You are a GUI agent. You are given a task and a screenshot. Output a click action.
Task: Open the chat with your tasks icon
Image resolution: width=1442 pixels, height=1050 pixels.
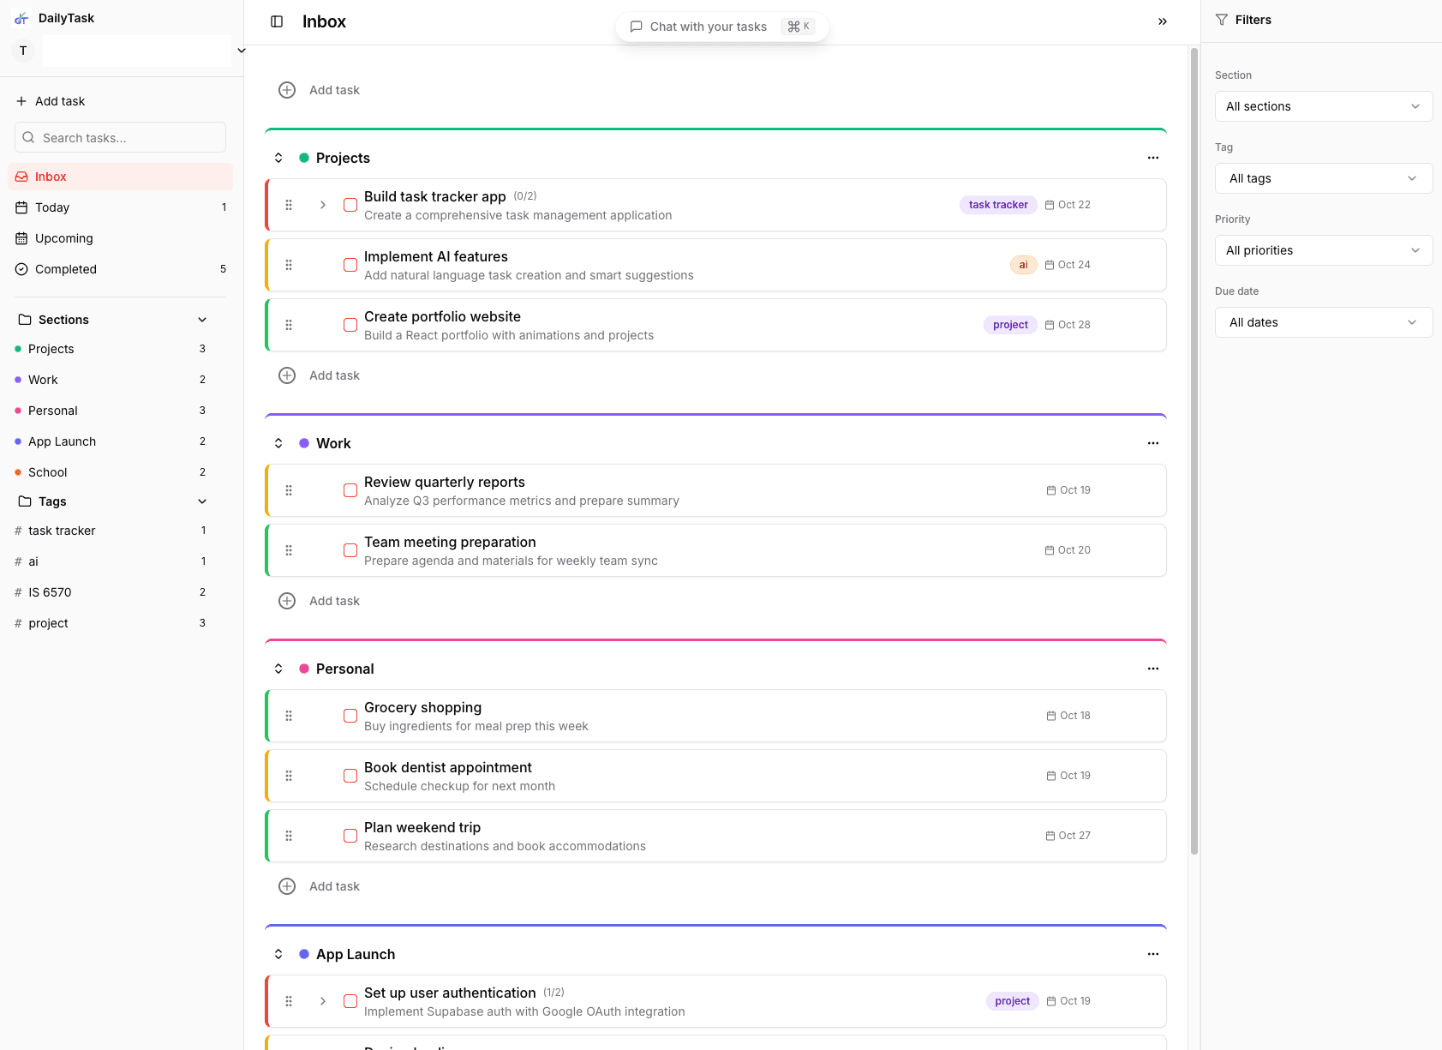[x=636, y=26]
